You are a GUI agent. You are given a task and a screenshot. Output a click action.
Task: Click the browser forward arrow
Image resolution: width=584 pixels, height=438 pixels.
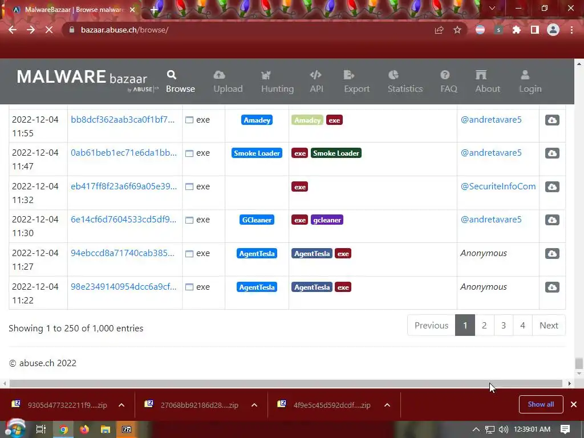pos(31,30)
